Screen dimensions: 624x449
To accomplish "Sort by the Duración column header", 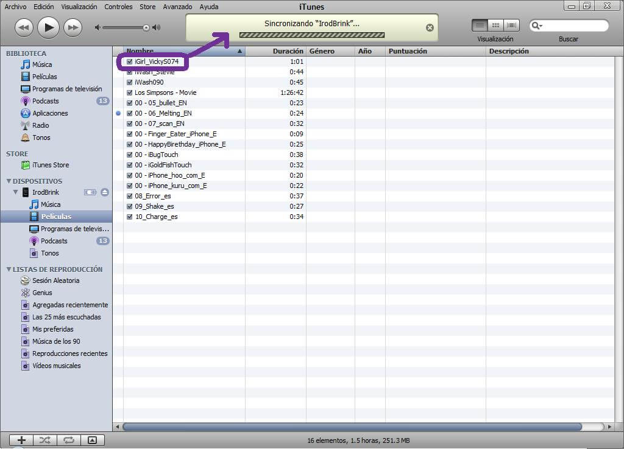I will tap(275, 51).
